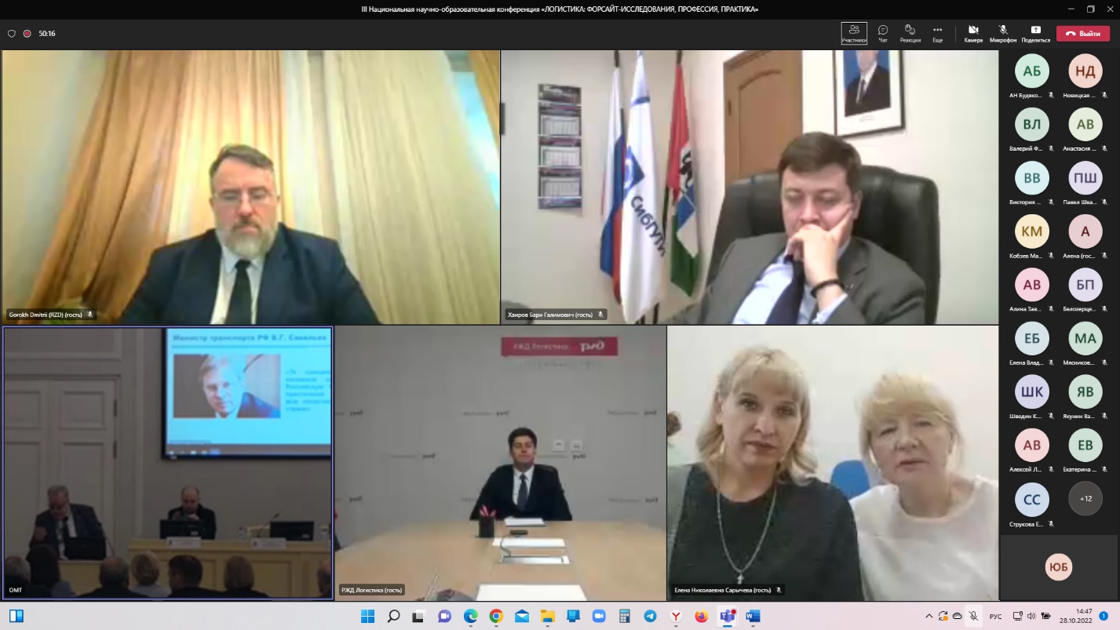Click the Microsoft Teams taskbar icon
Screen dimensions: 1120x630
pos(727,616)
